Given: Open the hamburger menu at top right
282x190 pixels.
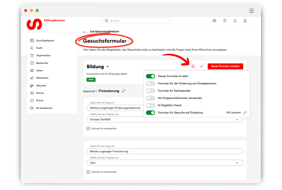Looking at the screenshot, I should coord(251,11).
